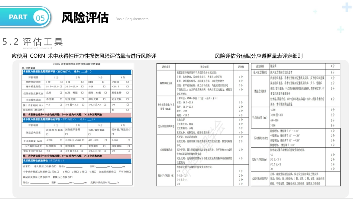Click the 身体质量指数/体重指数 (BMI) row label
The image size is (353, 199).
pyautogui.click(x=166, y=107)
